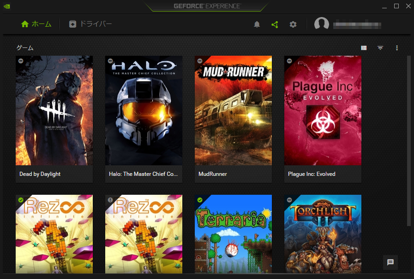Click the status badge on Plague Inc cover
Screen dimensions: 414x279
tap(289, 61)
